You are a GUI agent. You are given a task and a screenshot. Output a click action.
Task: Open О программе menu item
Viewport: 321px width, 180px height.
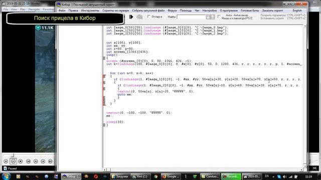pos(229,10)
